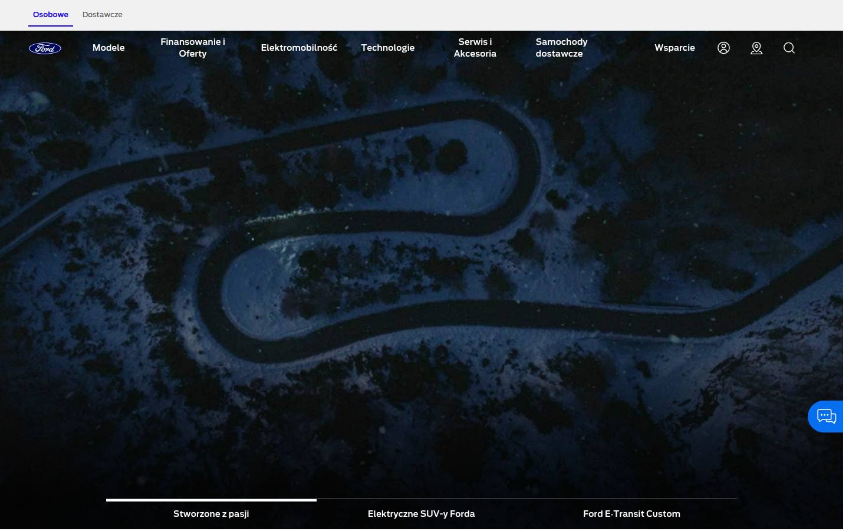Open the Elektromobilność menu

pyautogui.click(x=299, y=48)
